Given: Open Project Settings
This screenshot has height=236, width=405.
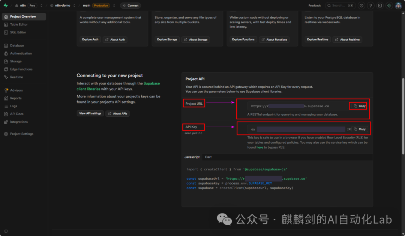Looking at the screenshot, I should click(21, 134).
